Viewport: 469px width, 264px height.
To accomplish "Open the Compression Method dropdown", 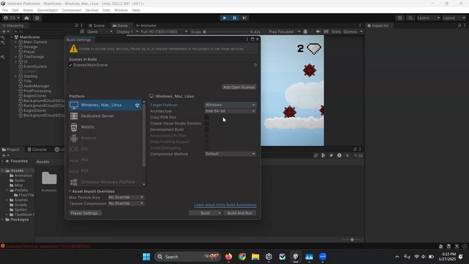I will (230, 154).
